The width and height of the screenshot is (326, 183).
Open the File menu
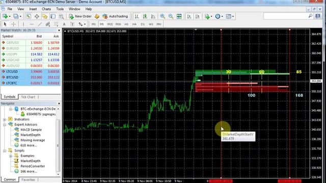tap(10, 9)
